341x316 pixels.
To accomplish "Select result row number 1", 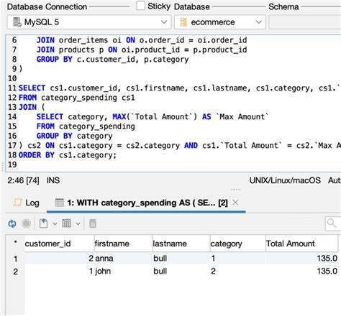I will [15, 259].
